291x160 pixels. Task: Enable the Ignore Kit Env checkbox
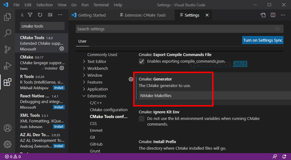[142, 119]
